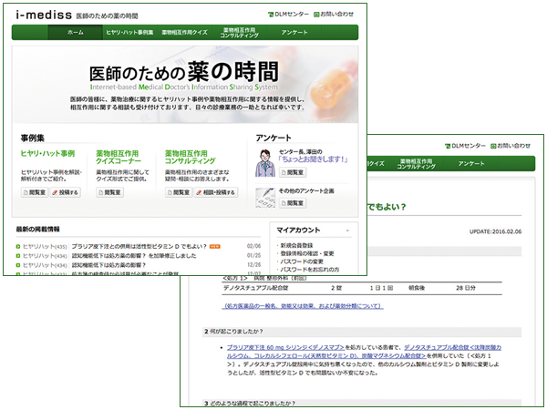Open ヒヤリ・ハット事例 heading link

[x=47, y=153]
